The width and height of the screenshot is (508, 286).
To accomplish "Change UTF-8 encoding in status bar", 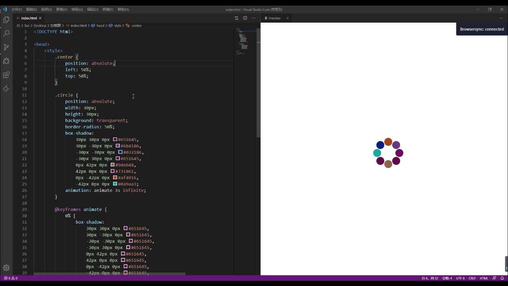I will point(460,278).
